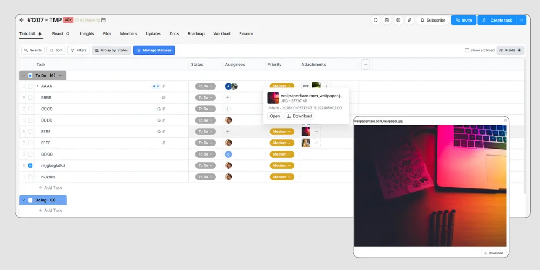Image resolution: width=540 pixels, height=270 pixels.
Task: Switch to the Board tab
Action: click(x=58, y=33)
